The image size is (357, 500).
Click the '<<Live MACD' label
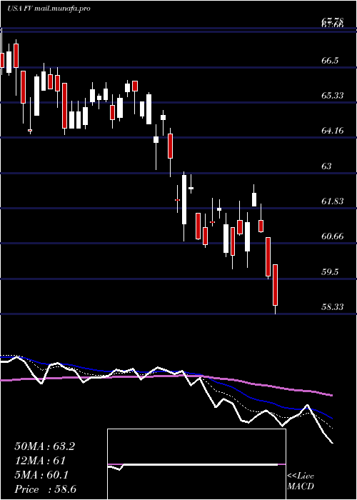[x=301, y=481]
